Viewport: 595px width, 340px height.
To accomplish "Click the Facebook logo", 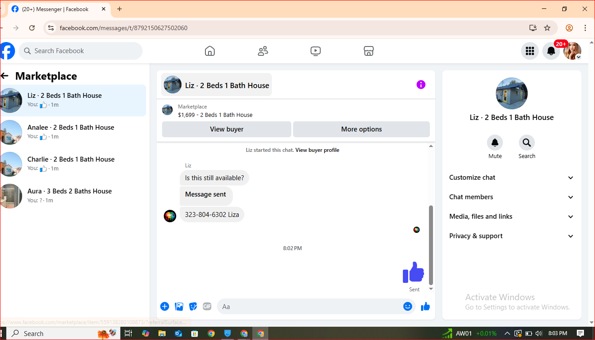I will 7,51.
